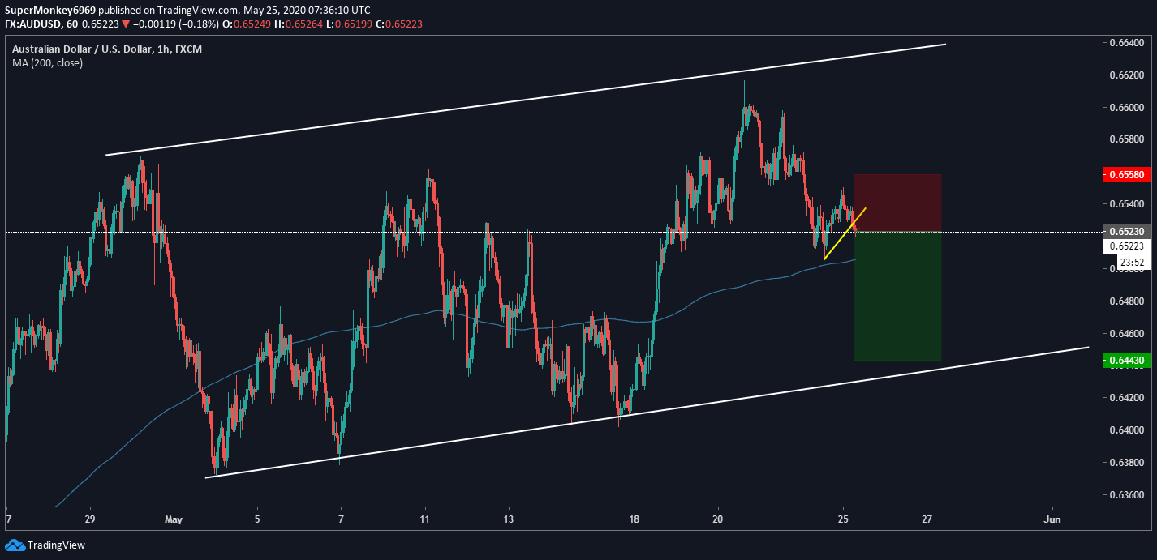Click the 25 date label on time axis
The height and width of the screenshot is (560, 1157).
coord(843,519)
